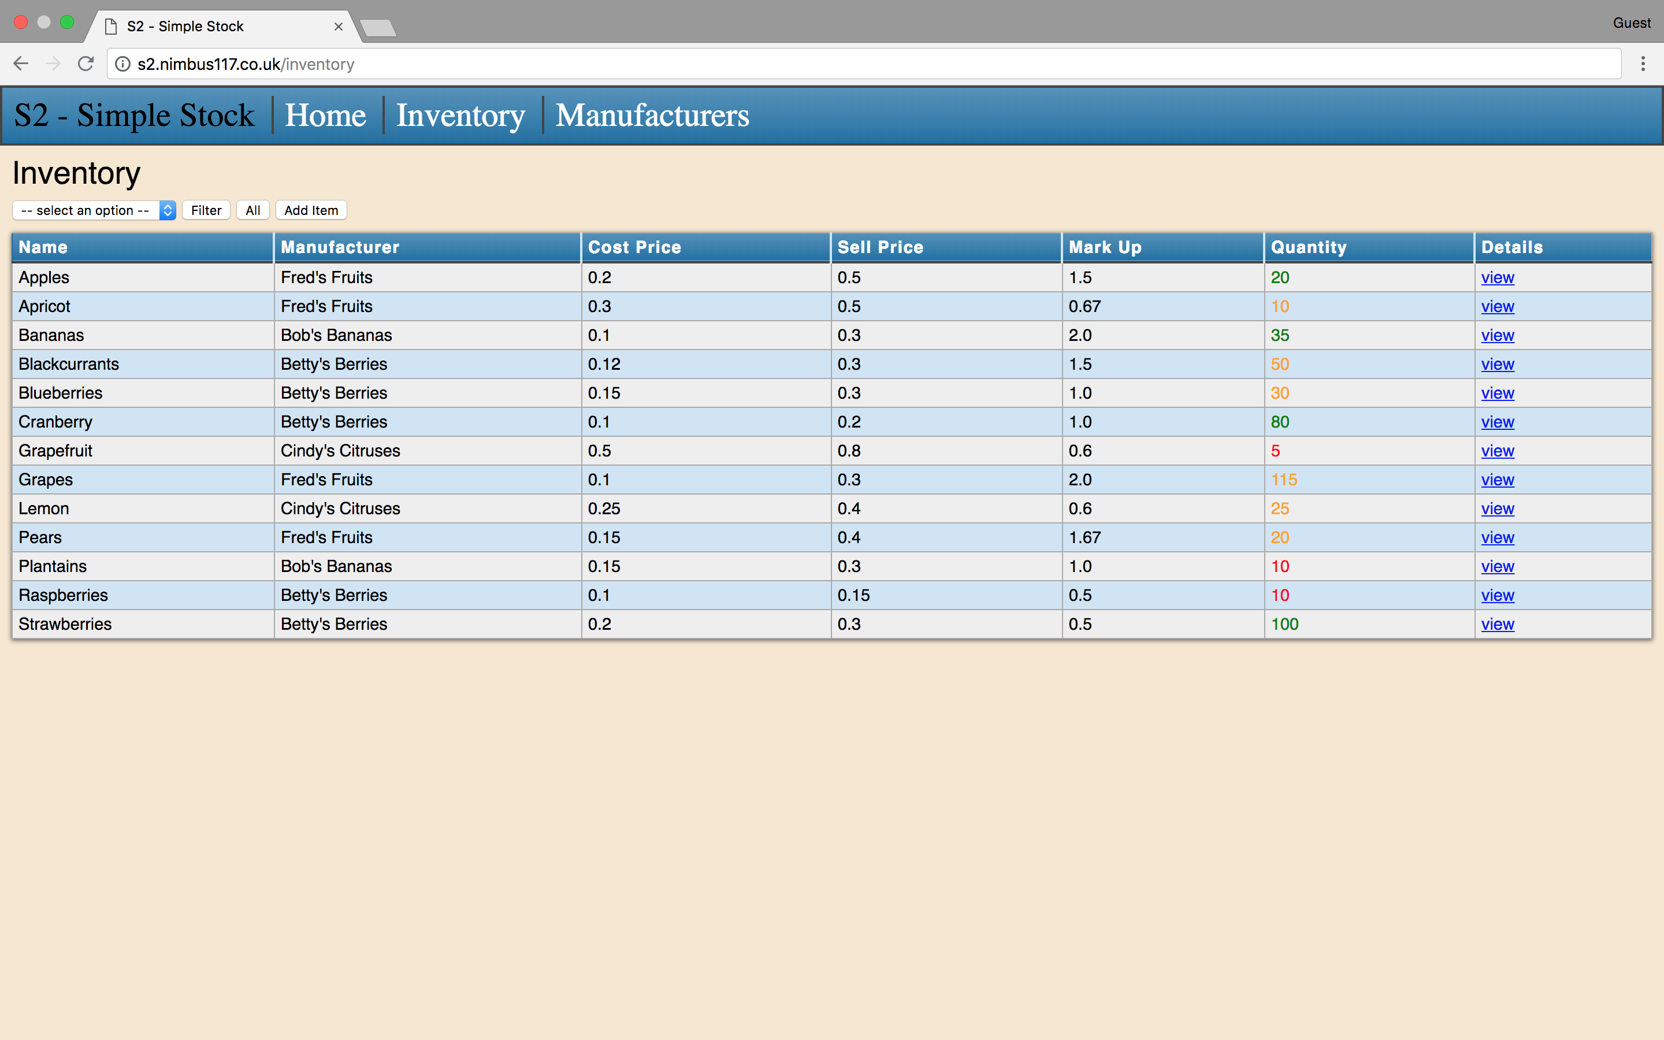
Task: View details for Apples
Action: click(x=1497, y=278)
